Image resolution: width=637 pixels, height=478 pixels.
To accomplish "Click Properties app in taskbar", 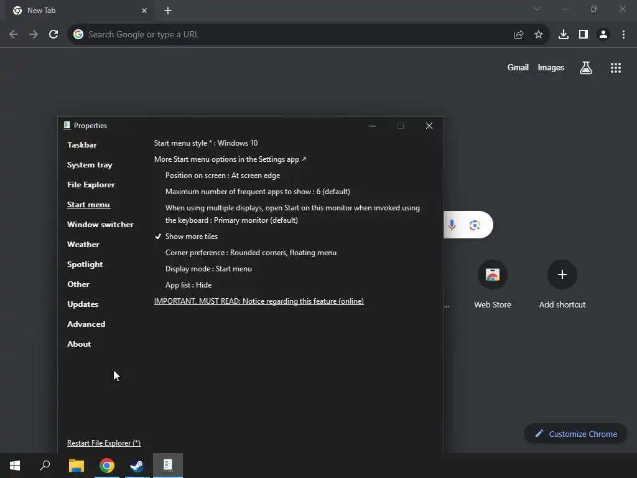I will [168, 466].
